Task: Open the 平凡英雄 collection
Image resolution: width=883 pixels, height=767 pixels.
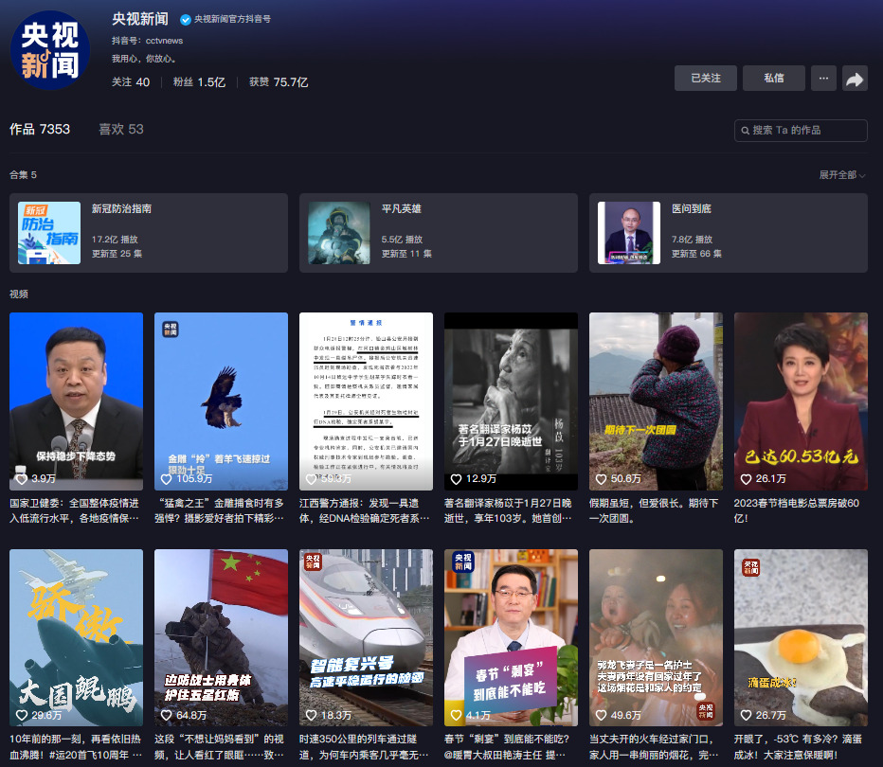Action: point(439,233)
